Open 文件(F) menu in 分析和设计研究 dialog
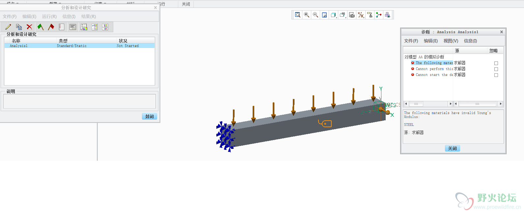This screenshot has height=213, width=524. point(10,16)
